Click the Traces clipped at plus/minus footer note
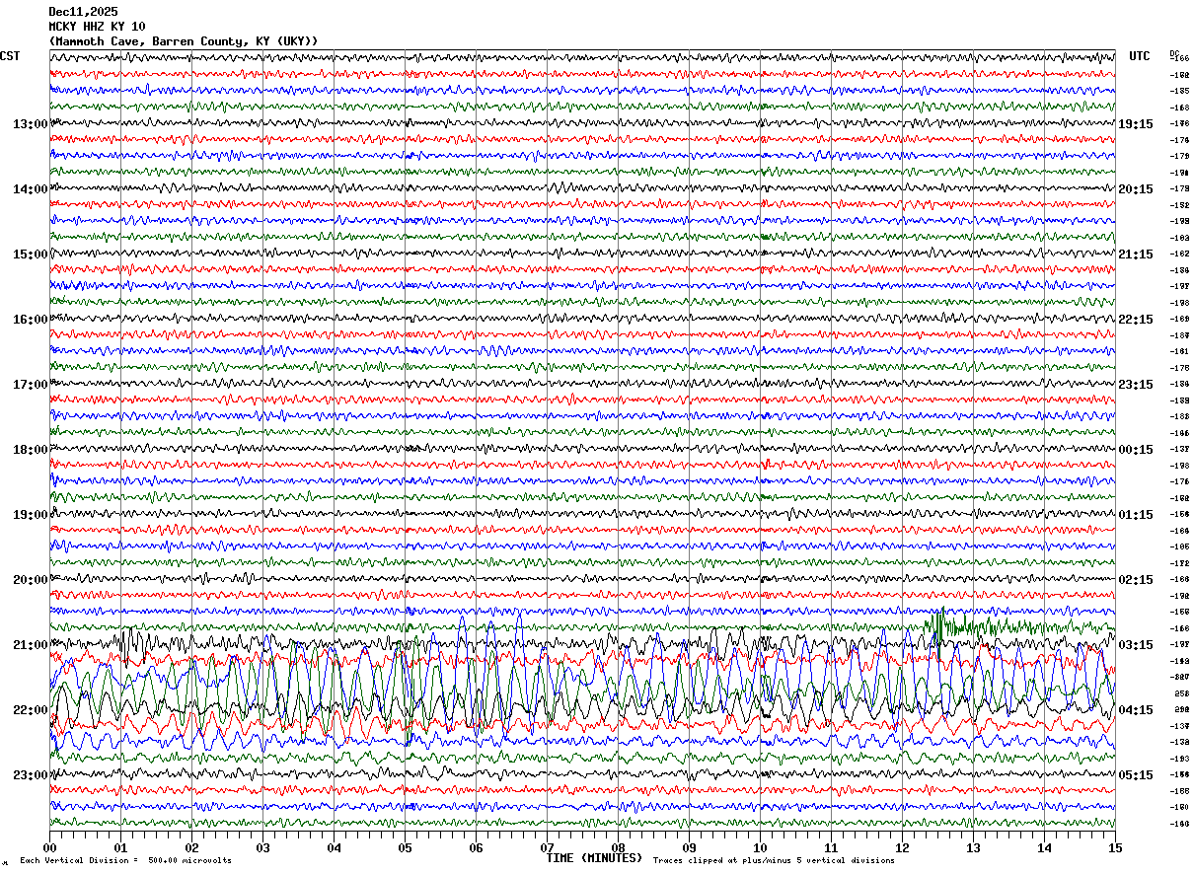Screen dimensions: 1194x874 point(774,861)
